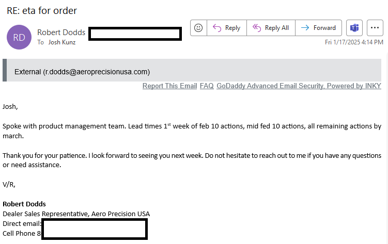The width and height of the screenshot is (388, 244).
Task: Open the FAQ link
Action: point(207,86)
